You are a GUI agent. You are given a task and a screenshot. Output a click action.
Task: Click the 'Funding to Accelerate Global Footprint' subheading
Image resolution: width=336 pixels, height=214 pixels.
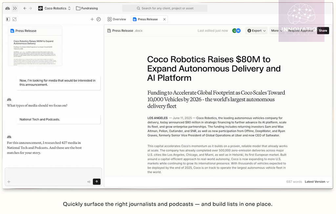216,99
